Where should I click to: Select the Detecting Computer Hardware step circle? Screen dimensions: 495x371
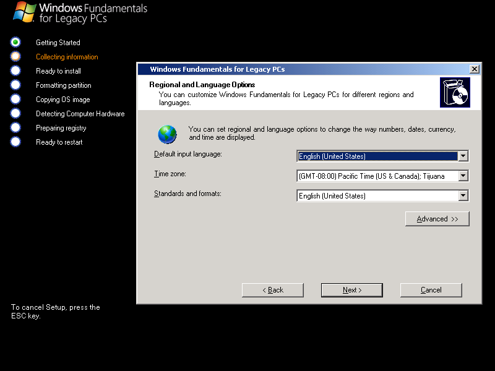pos(15,113)
